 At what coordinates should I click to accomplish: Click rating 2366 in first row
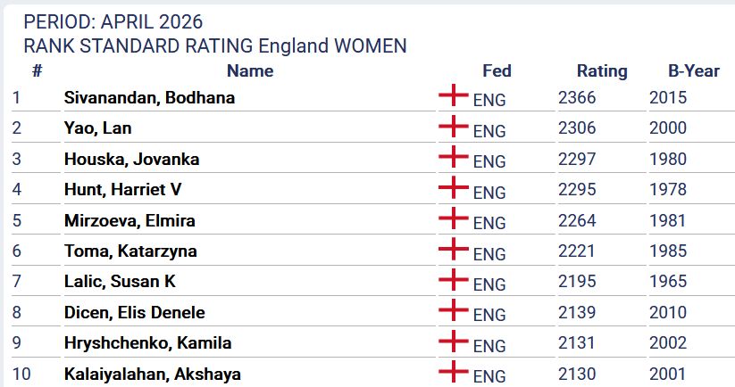(577, 98)
